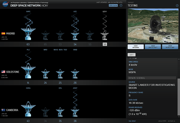Click the -120 dBm power received value
Screen dimensions: 180x123
134,111
